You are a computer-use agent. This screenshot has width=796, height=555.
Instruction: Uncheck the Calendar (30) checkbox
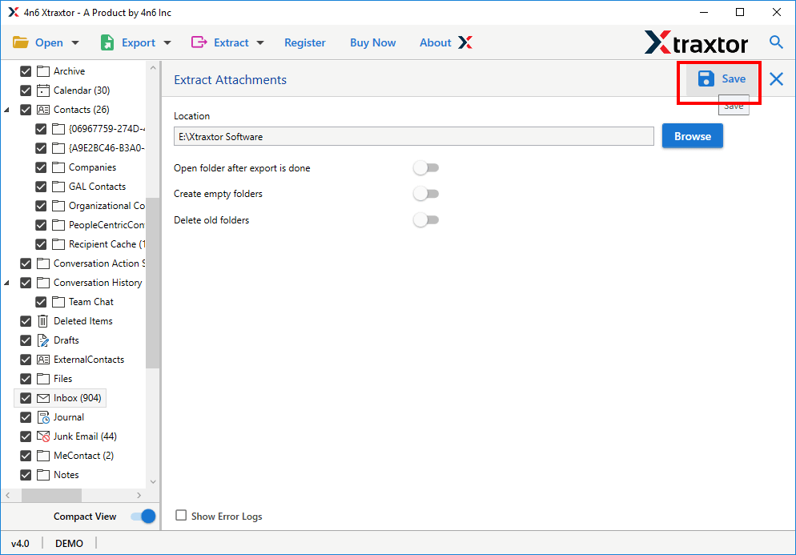[26, 90]
